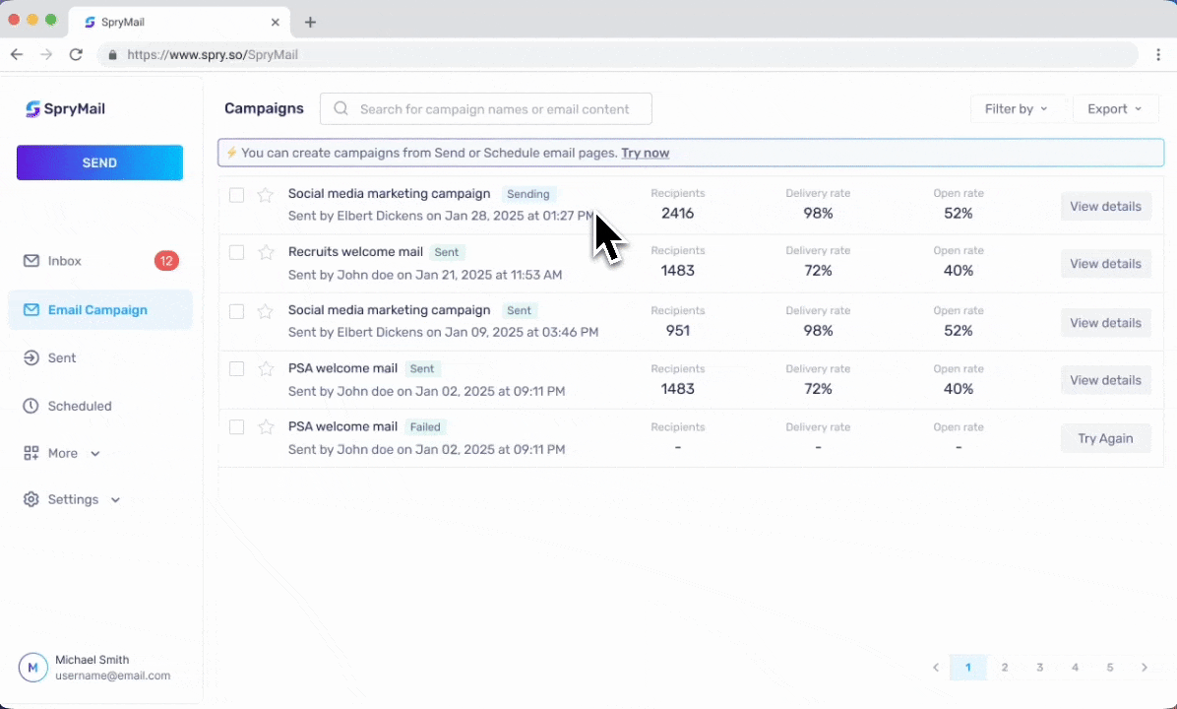This screenshot has height=709, width=1177.
Task: Star the Failed PSA welcome mail
Action: pyautogui.click(x=266, y=427)
